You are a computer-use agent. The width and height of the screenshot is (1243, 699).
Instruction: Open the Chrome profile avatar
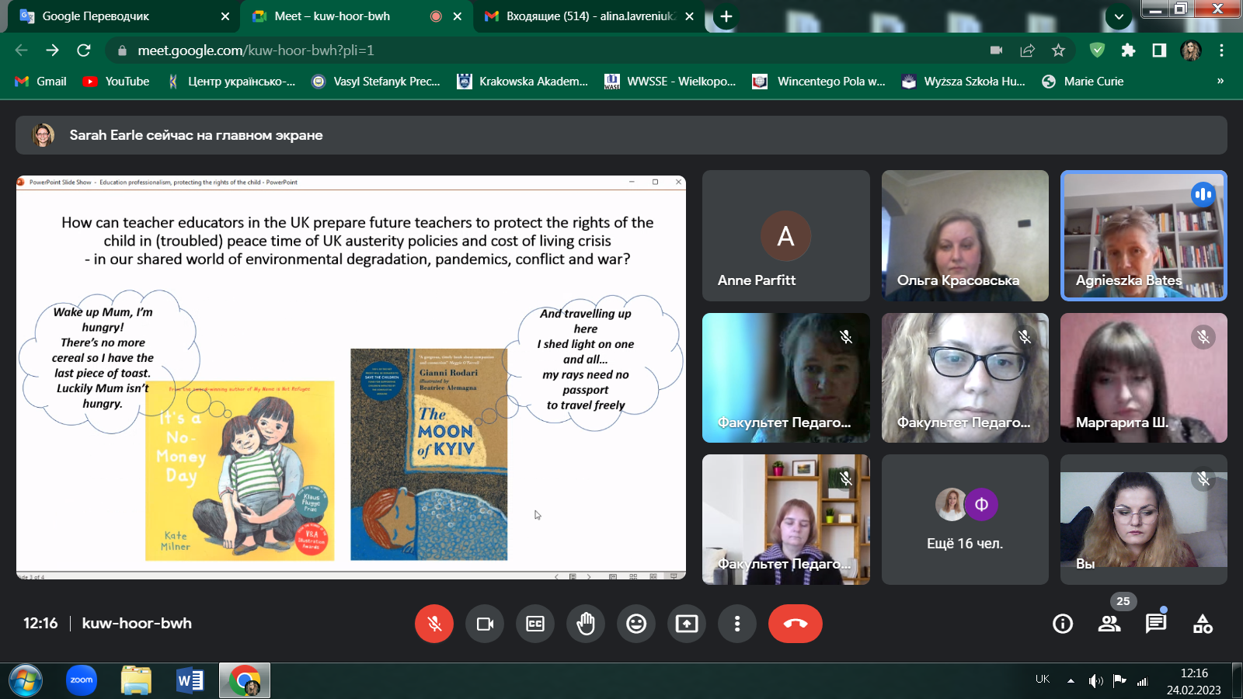(x=1191, y=50)
